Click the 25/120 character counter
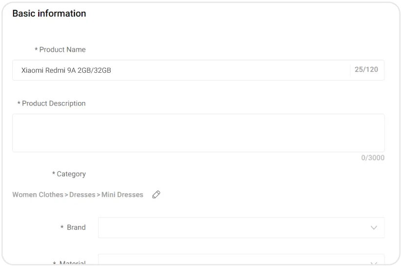Viewport: 401px width, 266px height. (366, 70)
